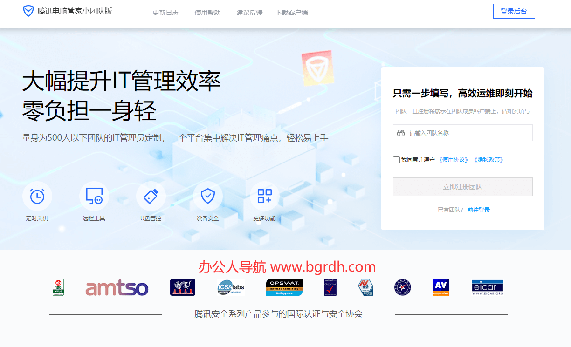This screenshot has width=571, height=347.
Task: Follow the 前往登录 link
Action: pos(479,210)
